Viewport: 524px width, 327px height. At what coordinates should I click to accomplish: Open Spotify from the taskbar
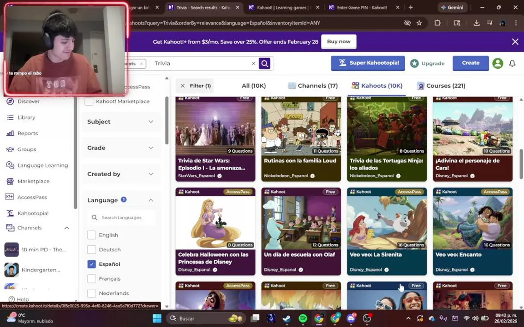303,318
